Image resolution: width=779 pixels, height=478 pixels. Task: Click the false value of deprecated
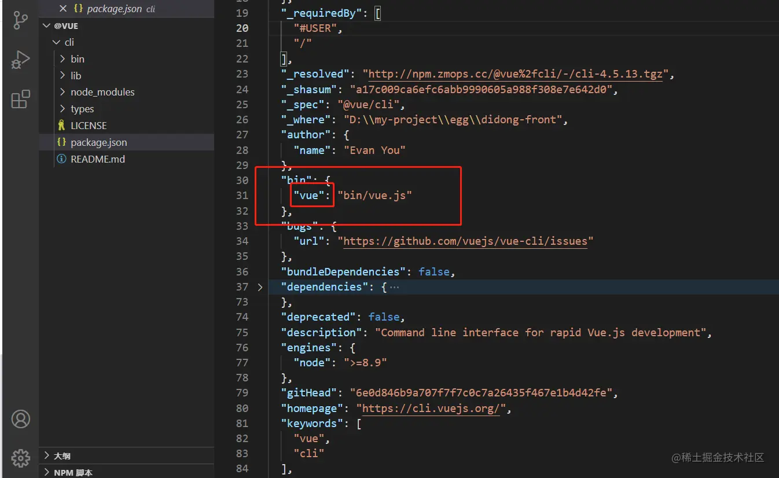pos(384,317)
